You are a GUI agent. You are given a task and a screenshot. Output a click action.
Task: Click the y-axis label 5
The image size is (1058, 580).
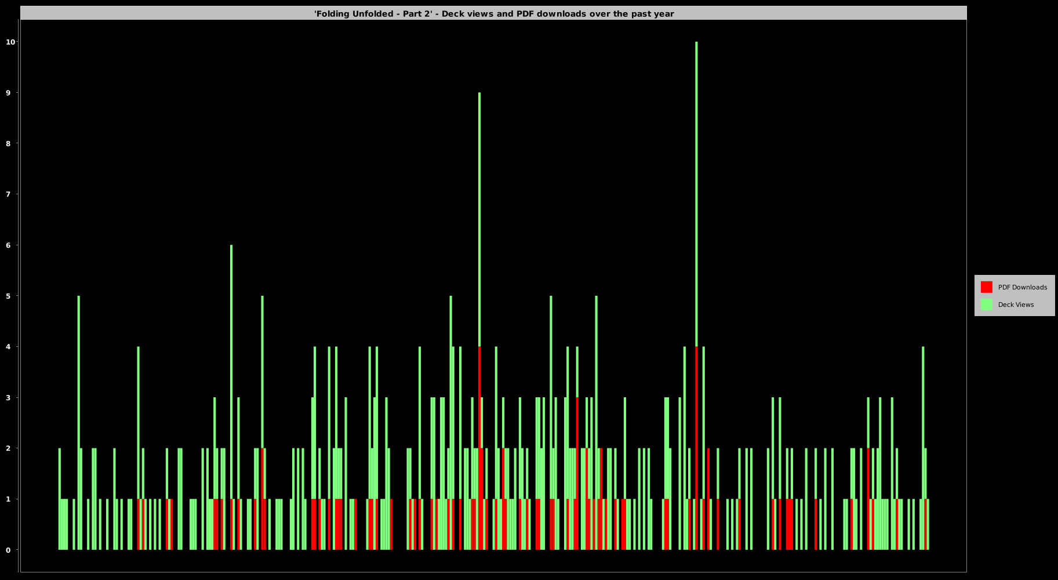coord(8,296)
